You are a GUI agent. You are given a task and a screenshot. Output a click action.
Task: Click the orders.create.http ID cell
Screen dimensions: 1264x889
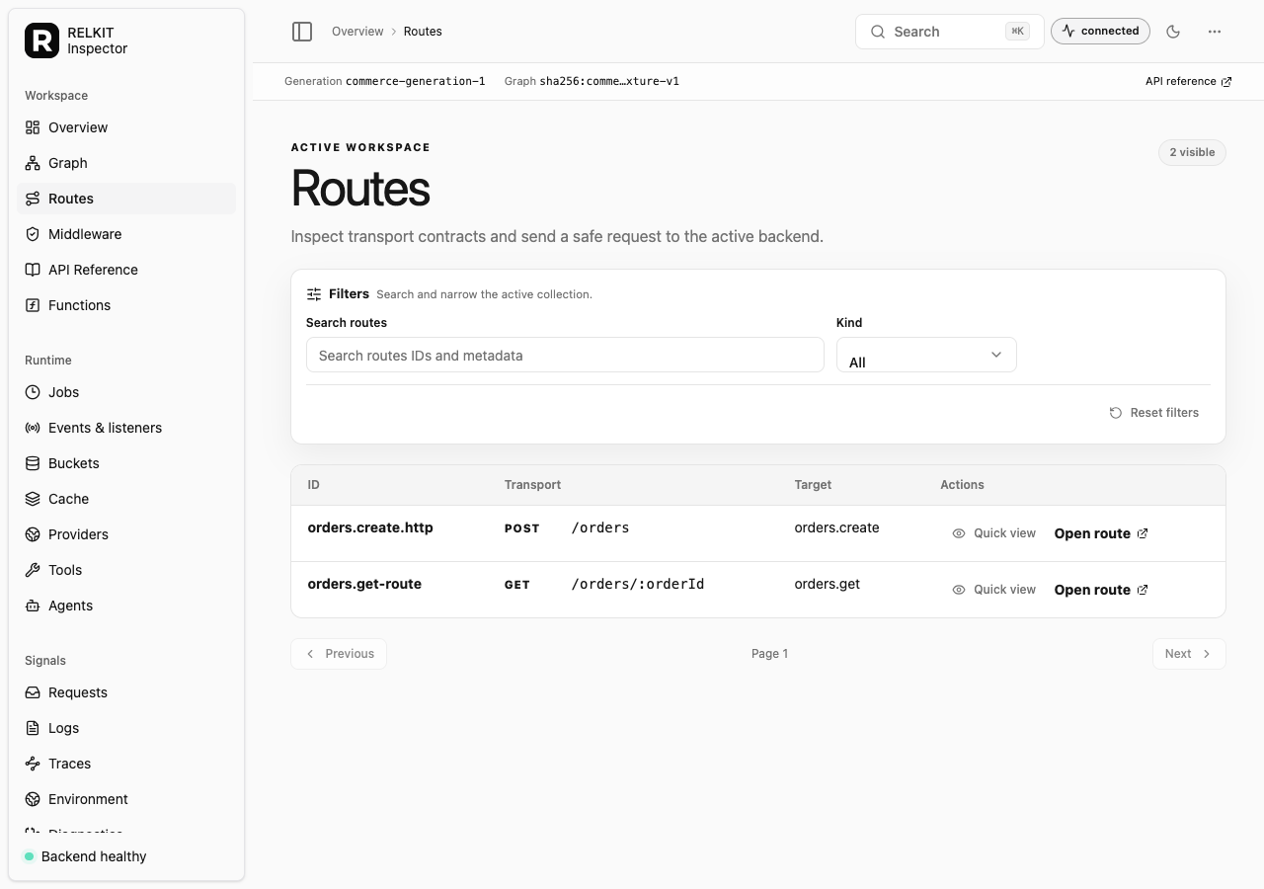370,527
